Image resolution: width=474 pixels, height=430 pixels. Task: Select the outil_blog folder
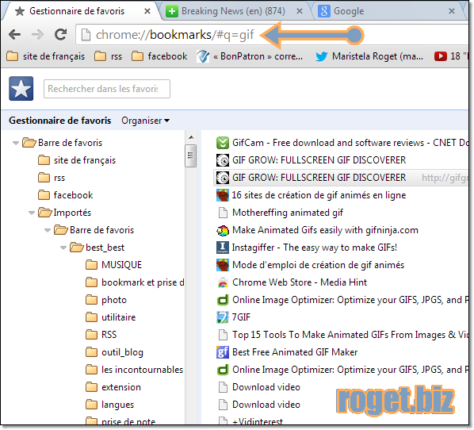(x=114, y=352)
